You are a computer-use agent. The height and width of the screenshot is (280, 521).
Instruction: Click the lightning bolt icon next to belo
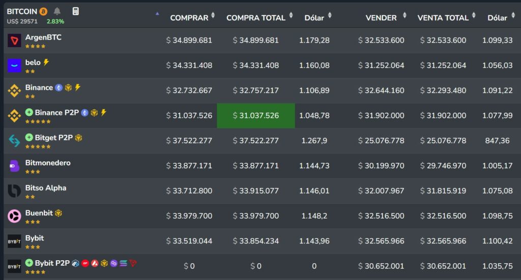pyautogui.click(x=46, y=62)
